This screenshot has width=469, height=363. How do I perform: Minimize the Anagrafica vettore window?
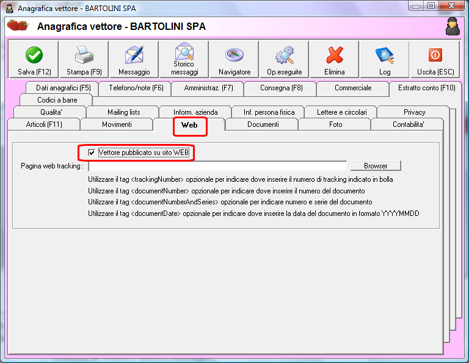[416, 5]
